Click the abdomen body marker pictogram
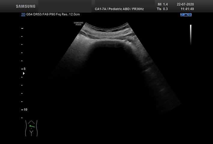The height and width of the screenshot is (144, 213). pos(31,128)
